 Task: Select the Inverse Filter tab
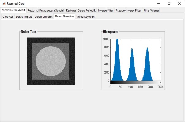point(106,10)
